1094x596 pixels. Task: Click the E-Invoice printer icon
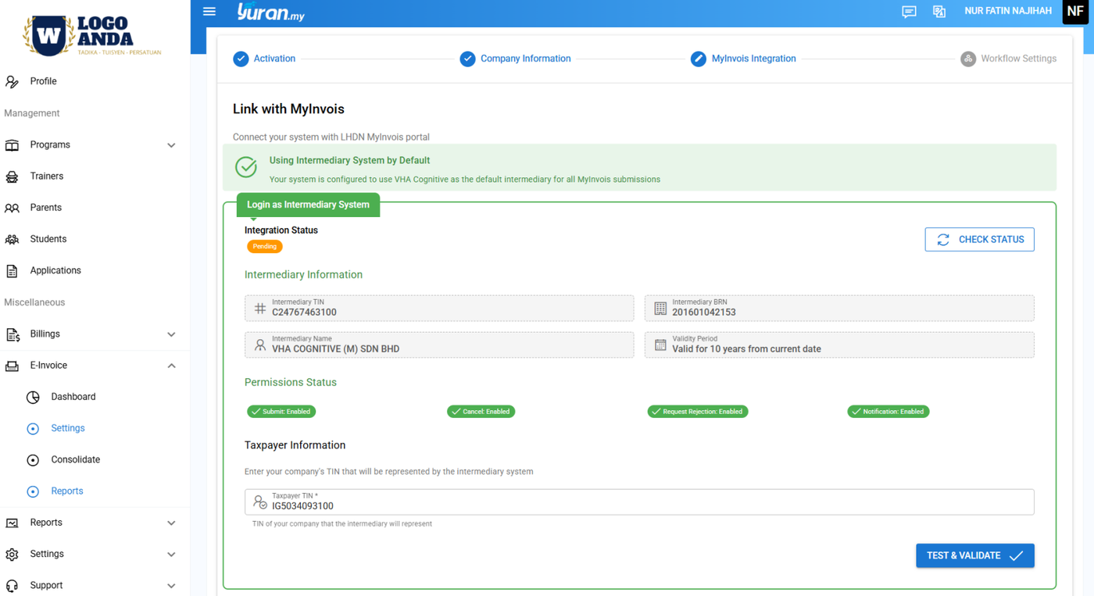(x=13, y=366)
